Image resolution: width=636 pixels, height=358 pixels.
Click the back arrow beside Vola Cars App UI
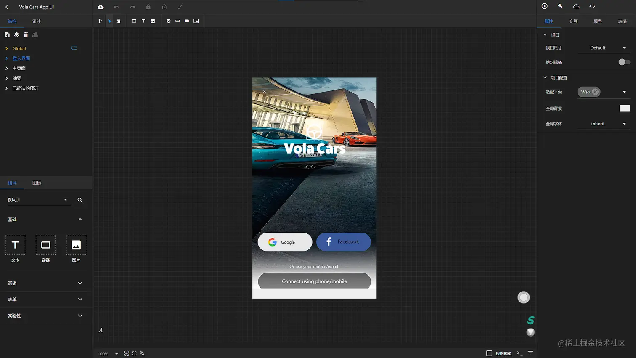(7, 7)
